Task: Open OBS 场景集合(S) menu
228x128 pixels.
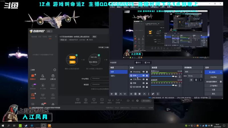Action: (x=154, y=7)
